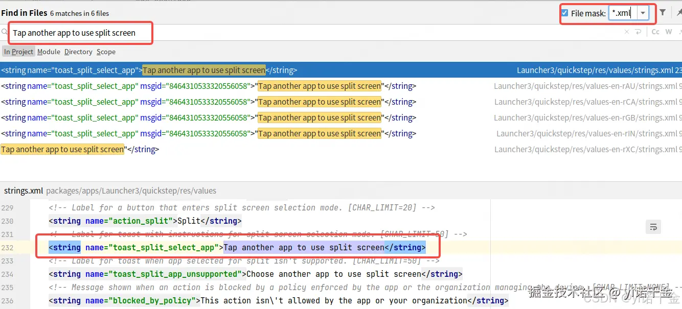Click the toast_split_select_app line in the preview
682x309 pixels.
click(x=237, y=247)
